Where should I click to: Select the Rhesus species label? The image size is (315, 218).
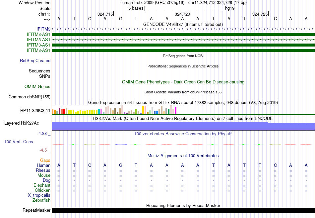(x=43, y=170)
